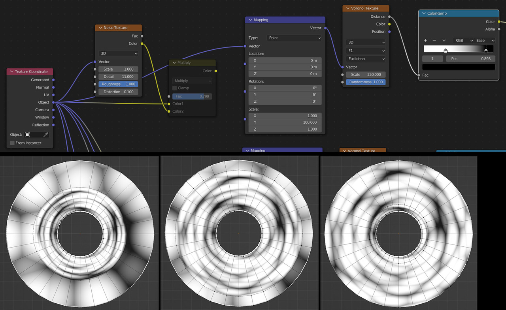506x310 pixels.
Task: Add a new color stop to ColorRamp
Action: click(x=425, y=40)
